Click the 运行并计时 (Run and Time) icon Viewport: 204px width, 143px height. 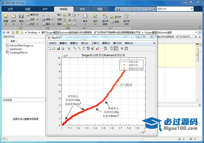(126, 16)
